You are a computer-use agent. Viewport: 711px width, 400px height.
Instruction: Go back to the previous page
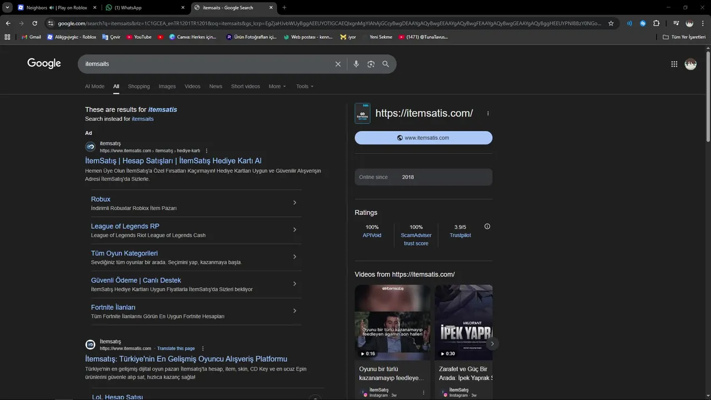[8, 23]
